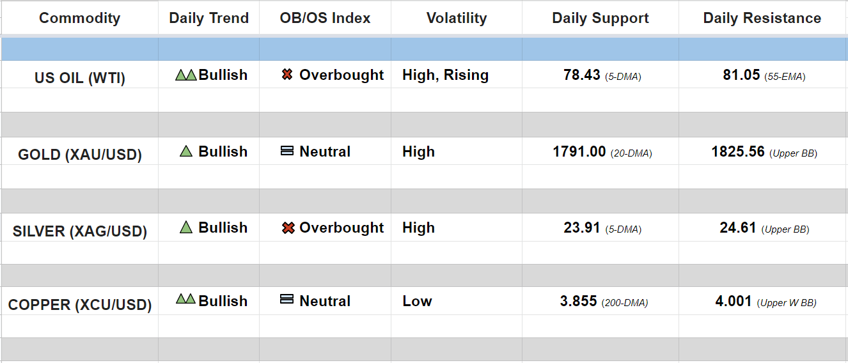The image size is (848, 363).
Task: Click the Volatility column header
Action: [x=457, y=18]
